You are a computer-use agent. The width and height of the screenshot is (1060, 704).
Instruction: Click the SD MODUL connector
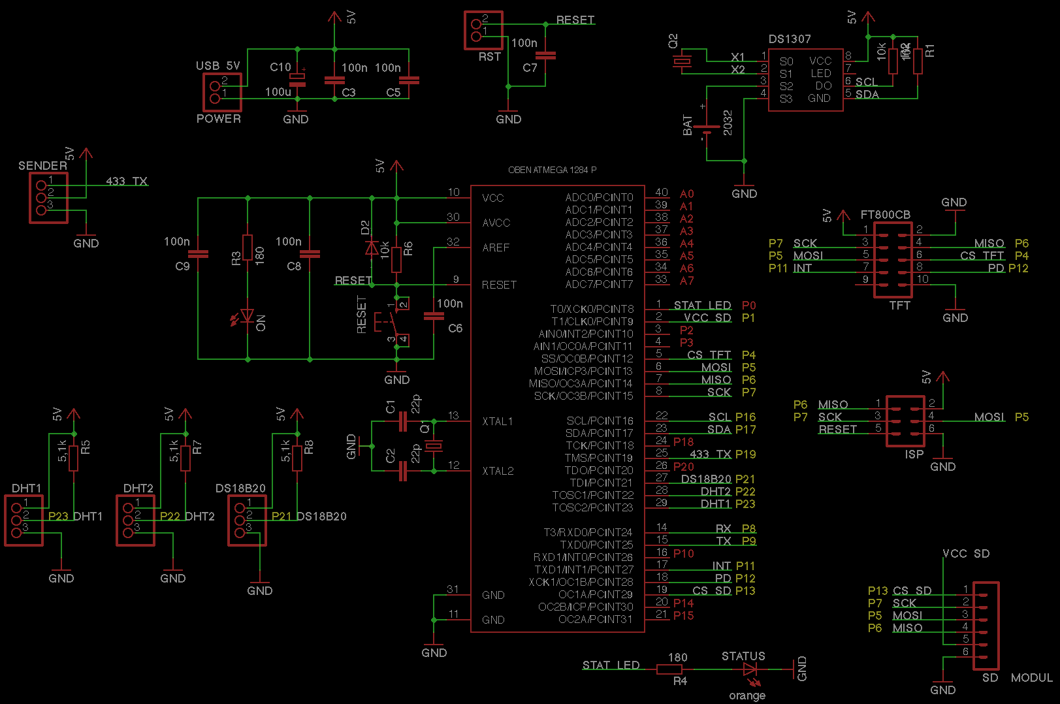(x=986, y=626)
